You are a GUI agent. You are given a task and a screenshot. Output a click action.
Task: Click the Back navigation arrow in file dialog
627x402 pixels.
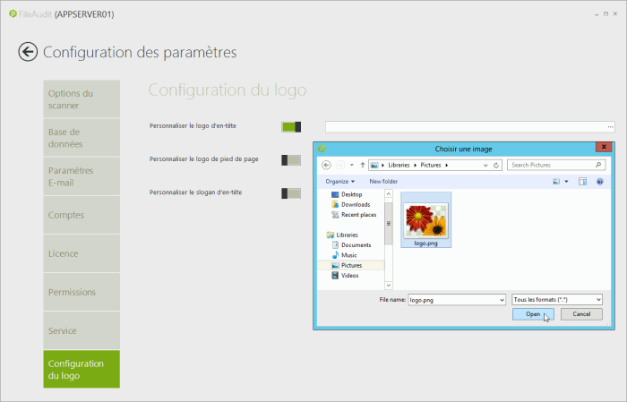[x=327, y=165]
